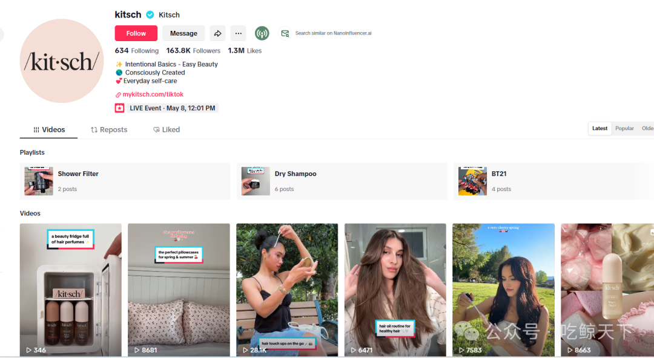
Task: Switch to the Videos tab
Action: [x=49, y=129]
